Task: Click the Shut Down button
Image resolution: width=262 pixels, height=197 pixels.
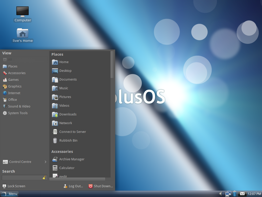Action: pos(101,186)
